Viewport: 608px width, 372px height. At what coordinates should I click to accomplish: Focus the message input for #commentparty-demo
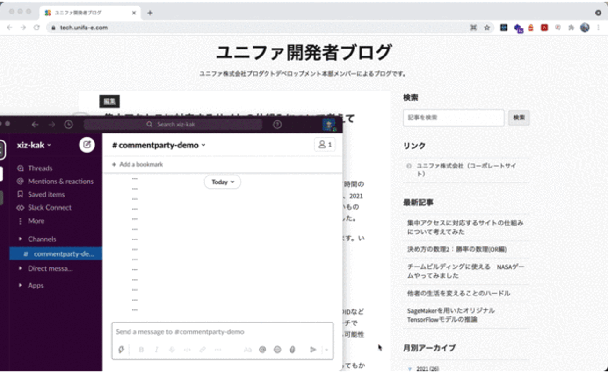(x=223, y=332)
